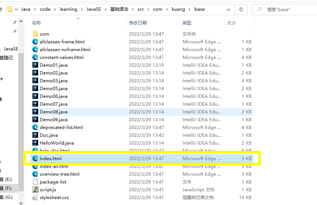Expand the chevron after com breadcrumb
Viewport: 317px width, 205px height.
pos(167,10)
